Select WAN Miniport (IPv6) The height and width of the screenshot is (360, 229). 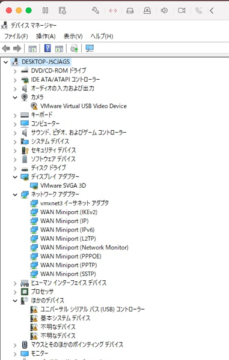(67, 230)
